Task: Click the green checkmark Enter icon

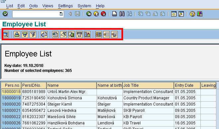Action: 5,14
